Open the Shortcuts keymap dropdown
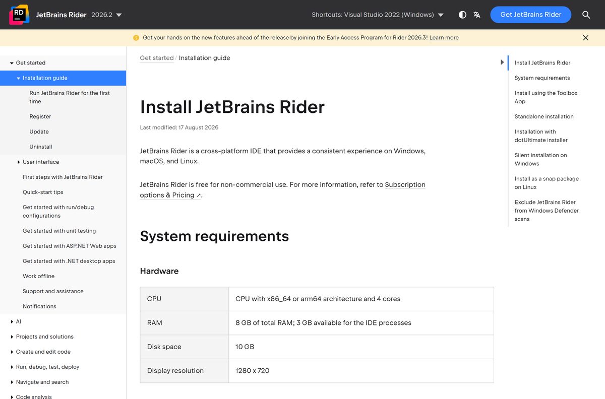The width and height of the screenshot is (605, 399). click(378, 15)
